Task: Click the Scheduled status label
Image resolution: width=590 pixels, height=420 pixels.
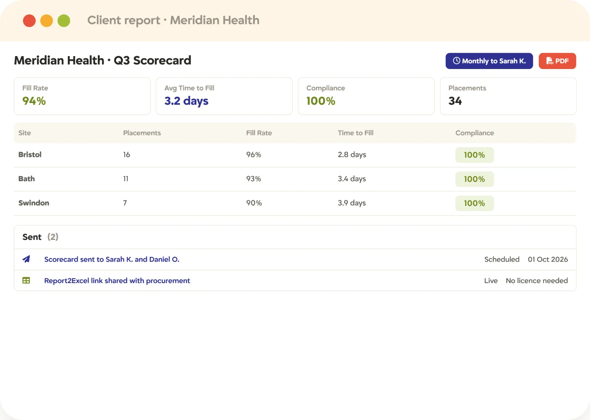Action: tap(502, 259)
